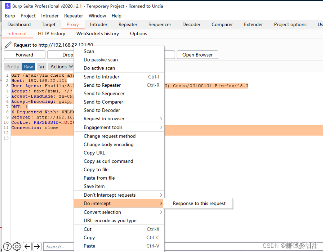Open the Repeater menu in menu bar
The height and width of the screenshot is (252, 323).
[x=73, y=16]
